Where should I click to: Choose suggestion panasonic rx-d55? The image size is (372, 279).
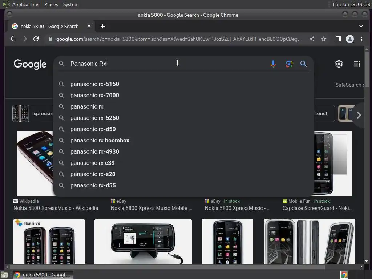pos(183,186)
